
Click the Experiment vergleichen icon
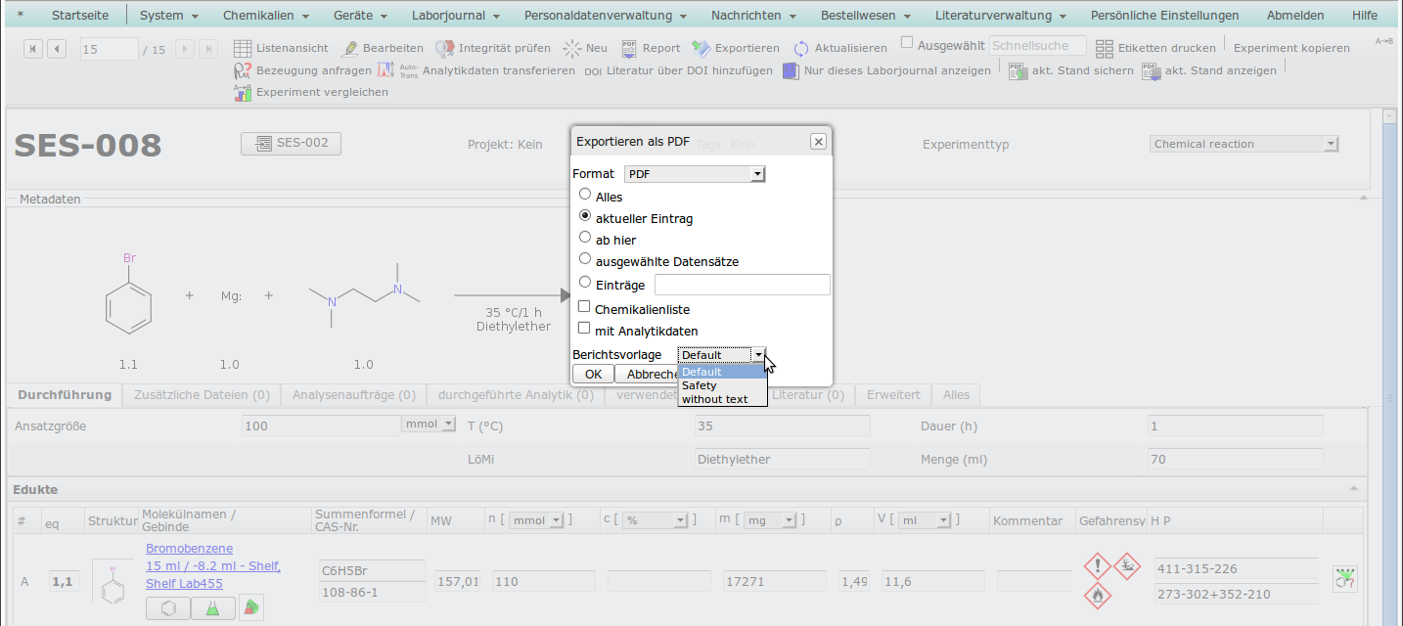pyautogui.click(x=243, y=92)
